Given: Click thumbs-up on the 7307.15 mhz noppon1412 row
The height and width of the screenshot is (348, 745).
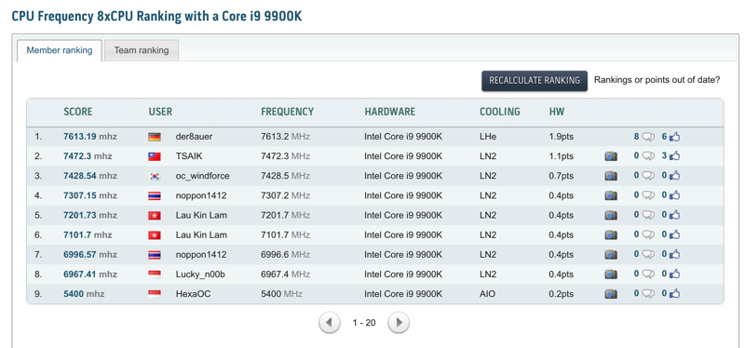Looking at the screenshot, I should [x=674, y=195].
